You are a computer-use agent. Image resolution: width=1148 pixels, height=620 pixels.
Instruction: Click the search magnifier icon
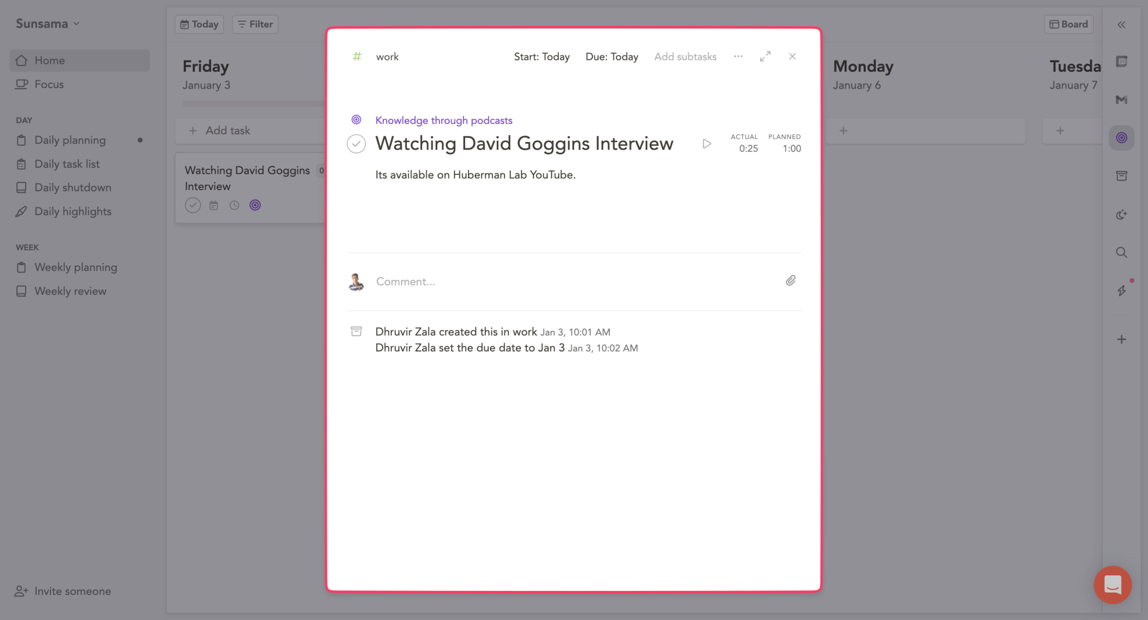tap(1121, 252)
